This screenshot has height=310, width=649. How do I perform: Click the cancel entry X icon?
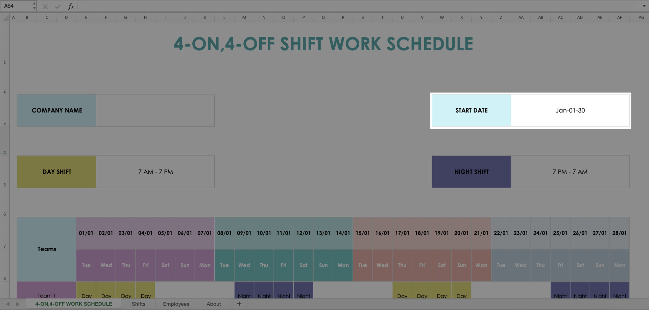coord(45,6)
